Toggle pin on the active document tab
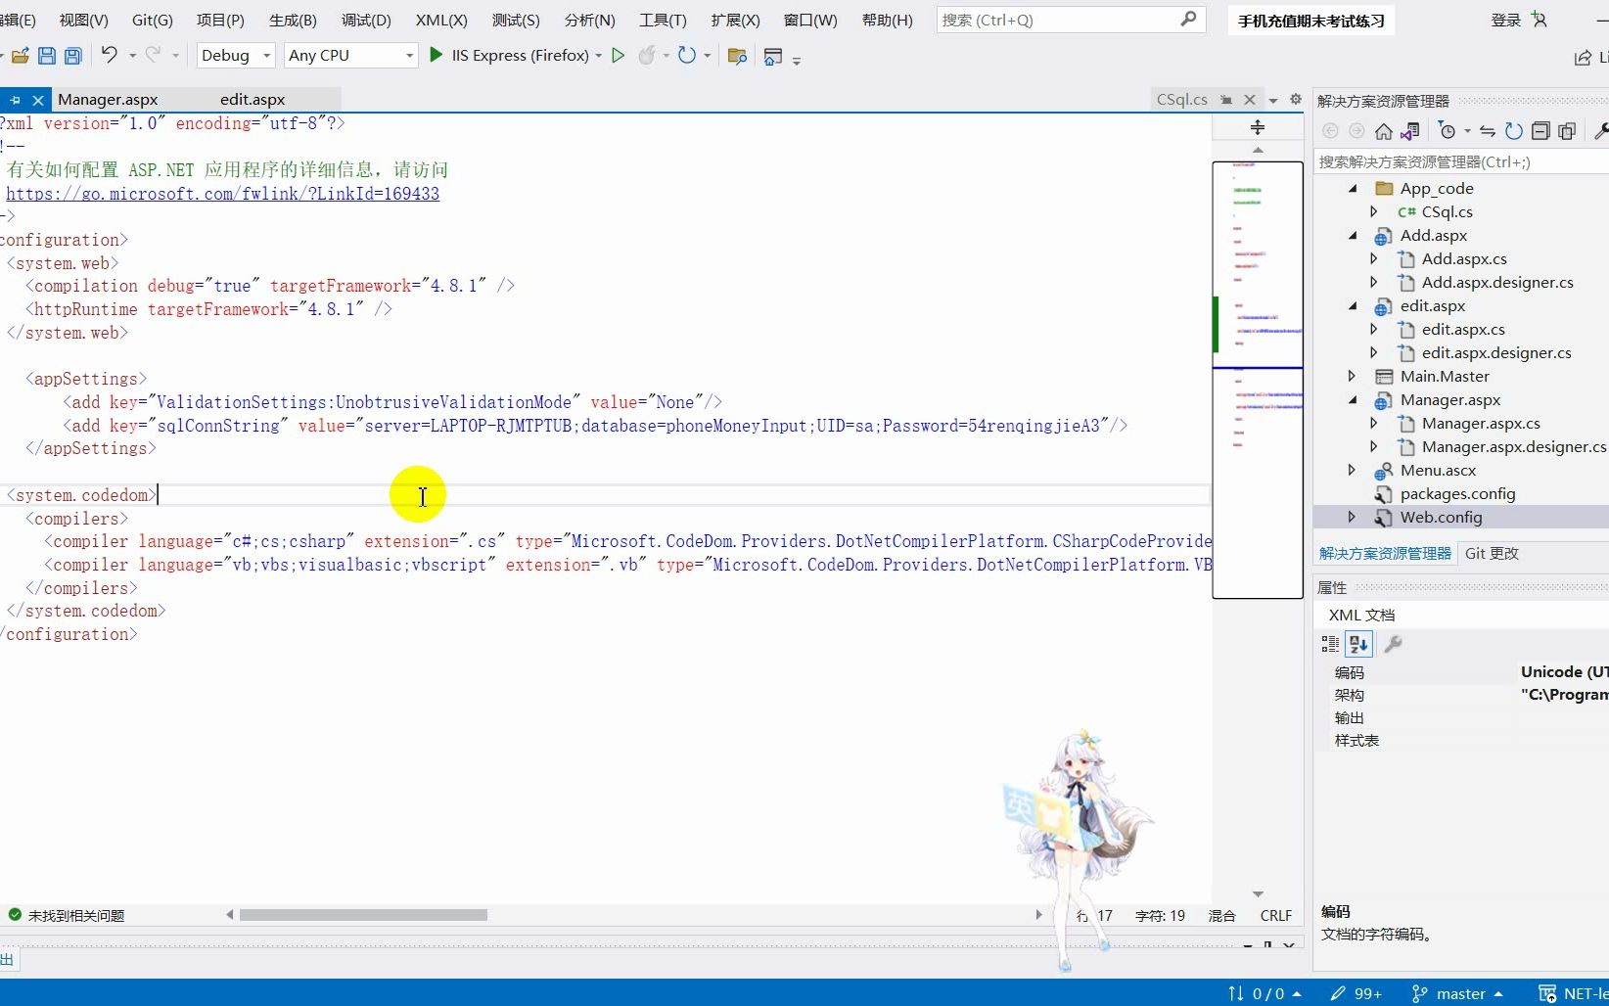The width and height of the screenshot is (1609, 1006). [15, 100]
